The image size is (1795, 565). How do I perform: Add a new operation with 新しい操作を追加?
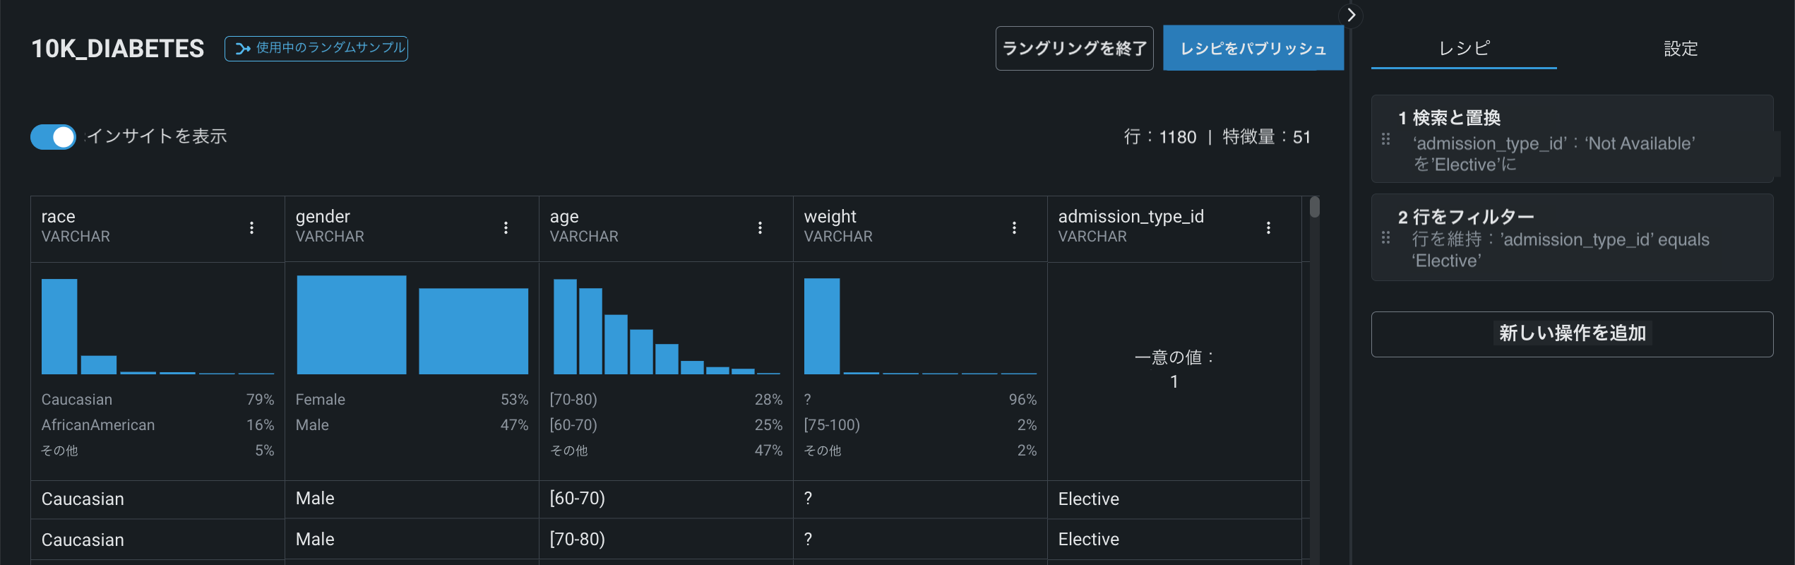(x=1572, y=334)
